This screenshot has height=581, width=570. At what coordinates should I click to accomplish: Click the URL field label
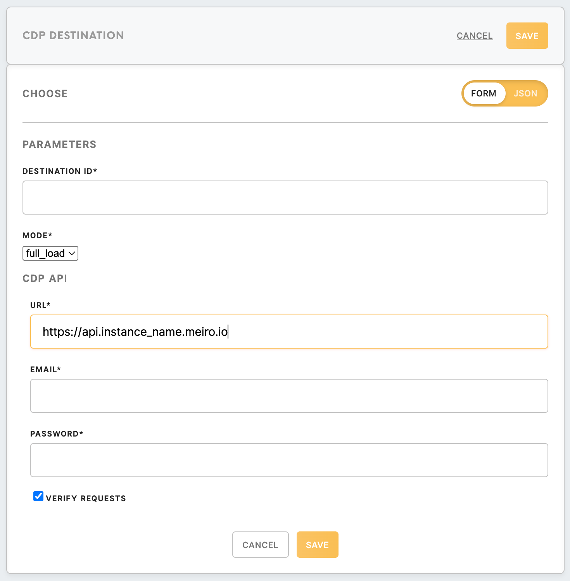[x=40, y=305]
